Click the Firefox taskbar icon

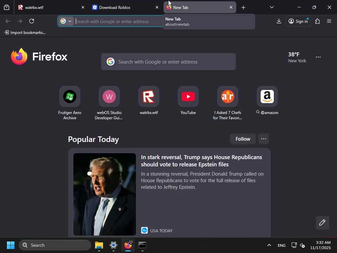[x=128, y=245]
